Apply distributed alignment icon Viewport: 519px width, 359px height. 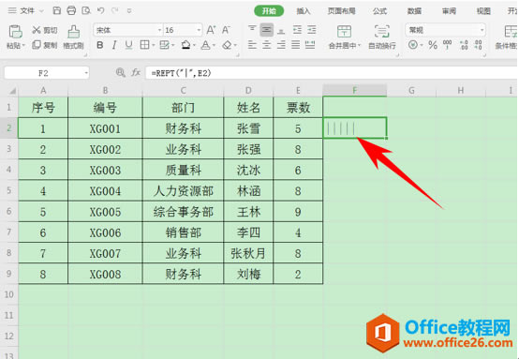click(310, 45)
